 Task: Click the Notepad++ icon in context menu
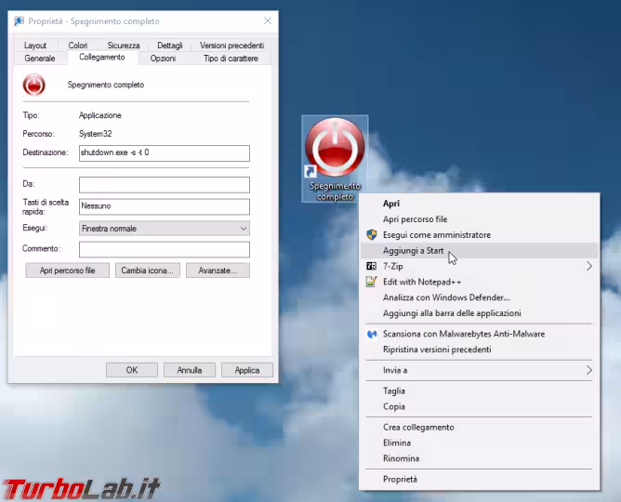tap(372, 282)
